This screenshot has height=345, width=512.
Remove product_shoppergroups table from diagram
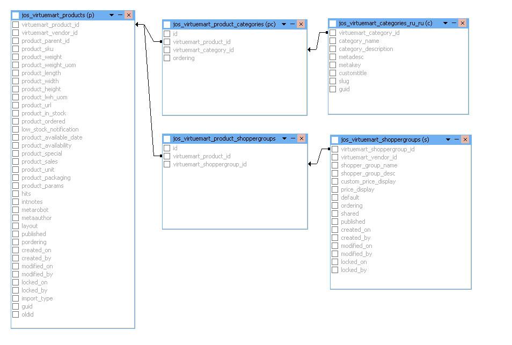[302, 138]
